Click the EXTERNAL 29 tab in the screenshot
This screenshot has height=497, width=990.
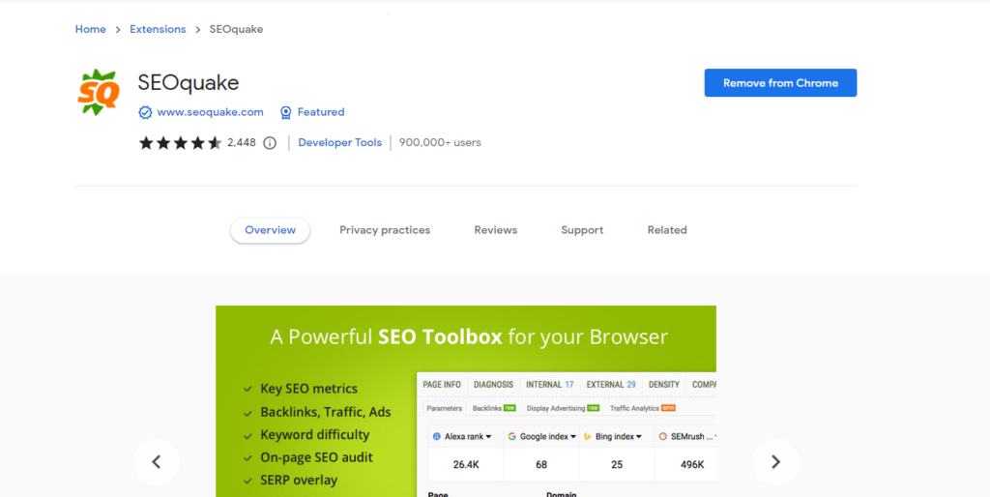pos(611,385)
